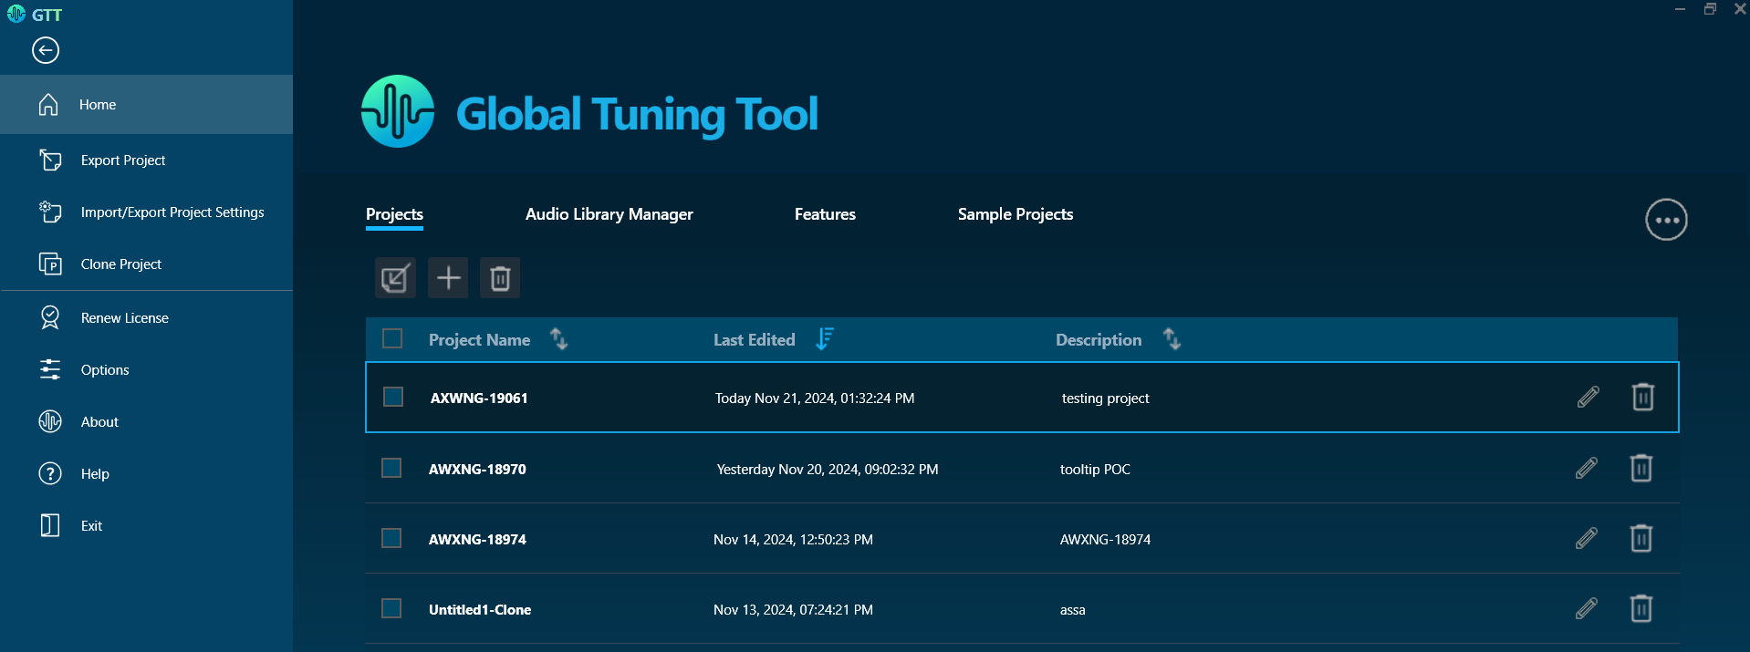Toggle the select-all projects checkbox

pos(392,338)
